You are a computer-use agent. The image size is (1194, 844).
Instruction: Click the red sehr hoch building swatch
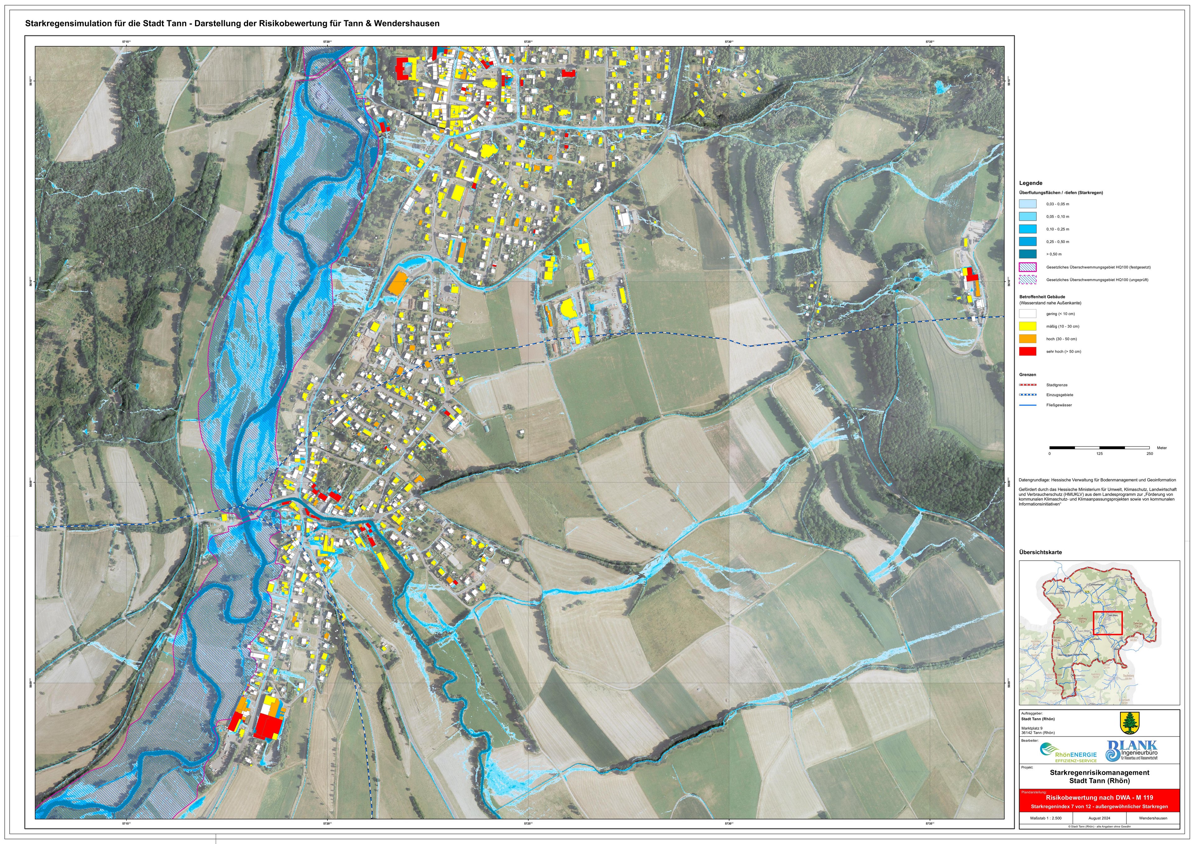[1028, 351]
